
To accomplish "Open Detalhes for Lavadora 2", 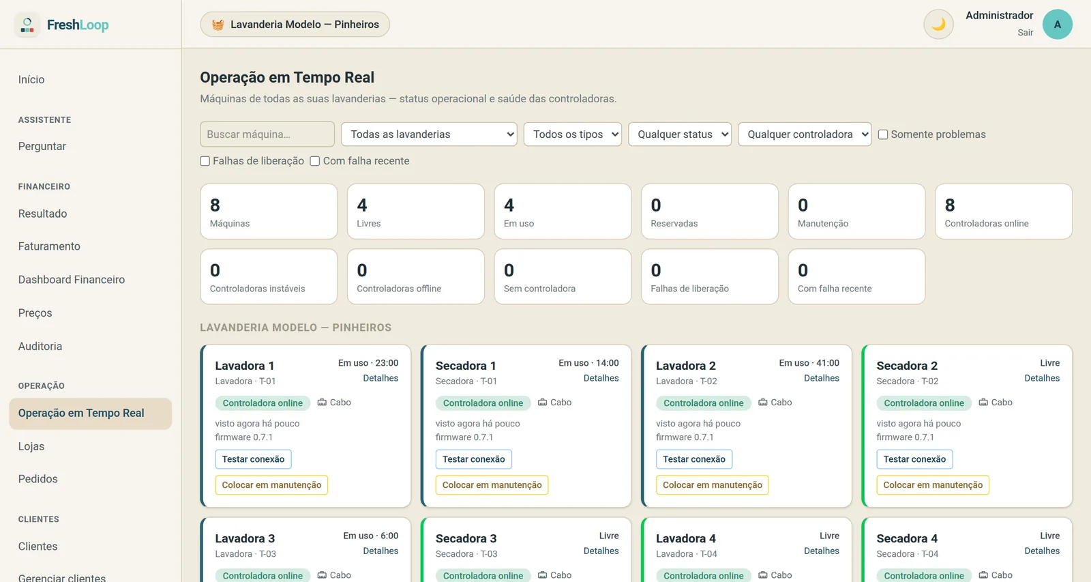I will (x=822, y=378).
